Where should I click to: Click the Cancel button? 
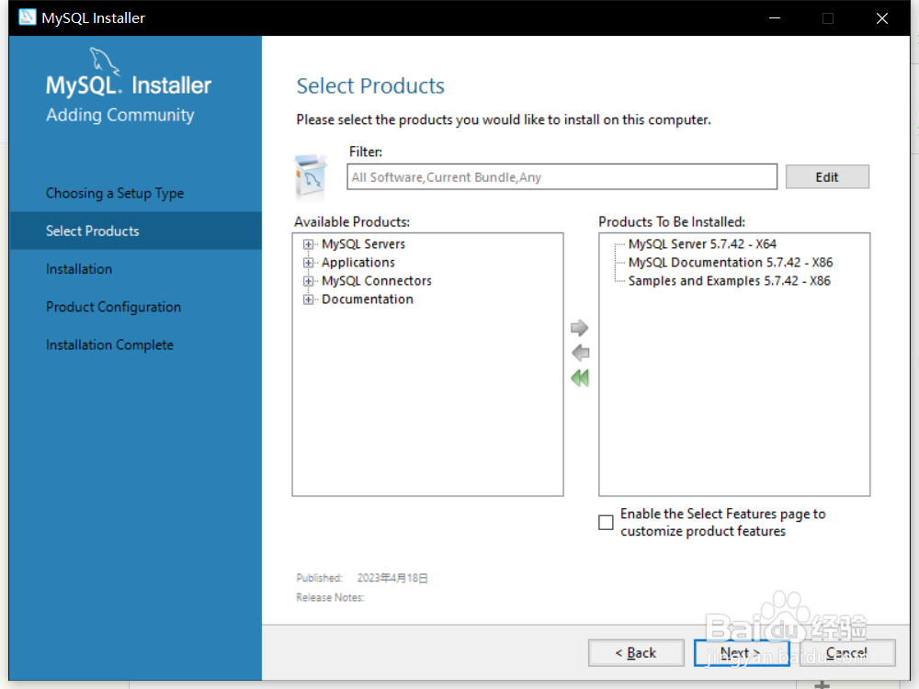(x=847, y=652)
